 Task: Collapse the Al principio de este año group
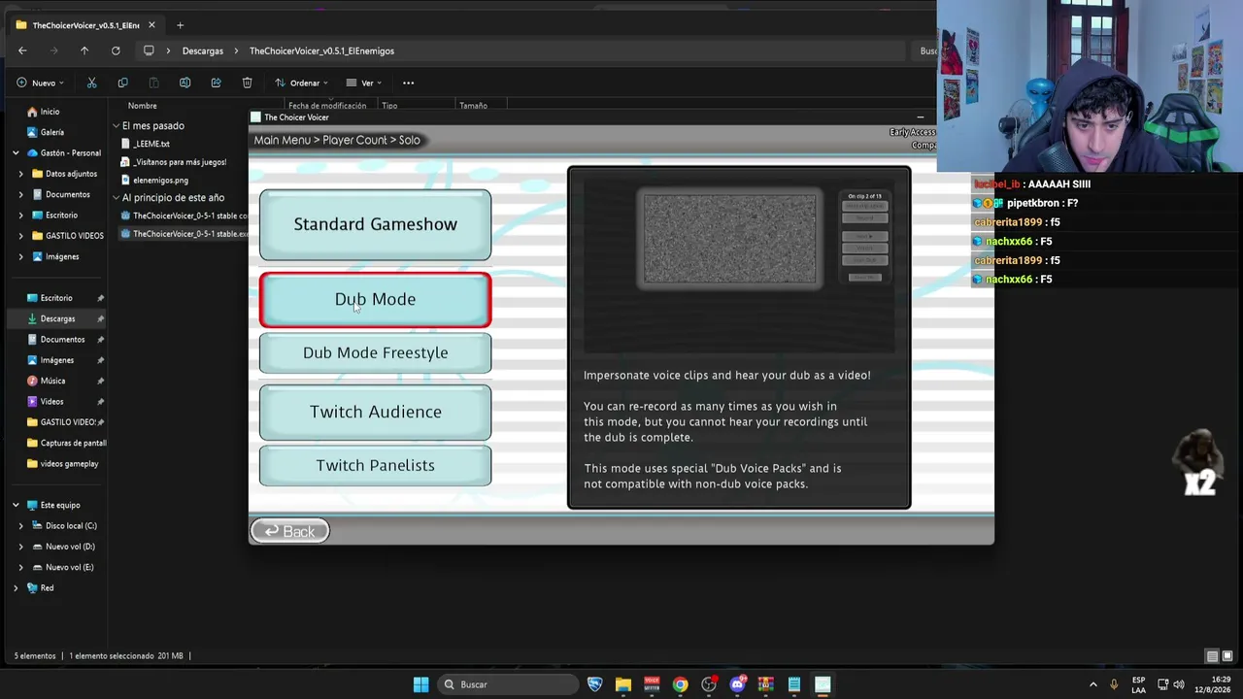116,198
